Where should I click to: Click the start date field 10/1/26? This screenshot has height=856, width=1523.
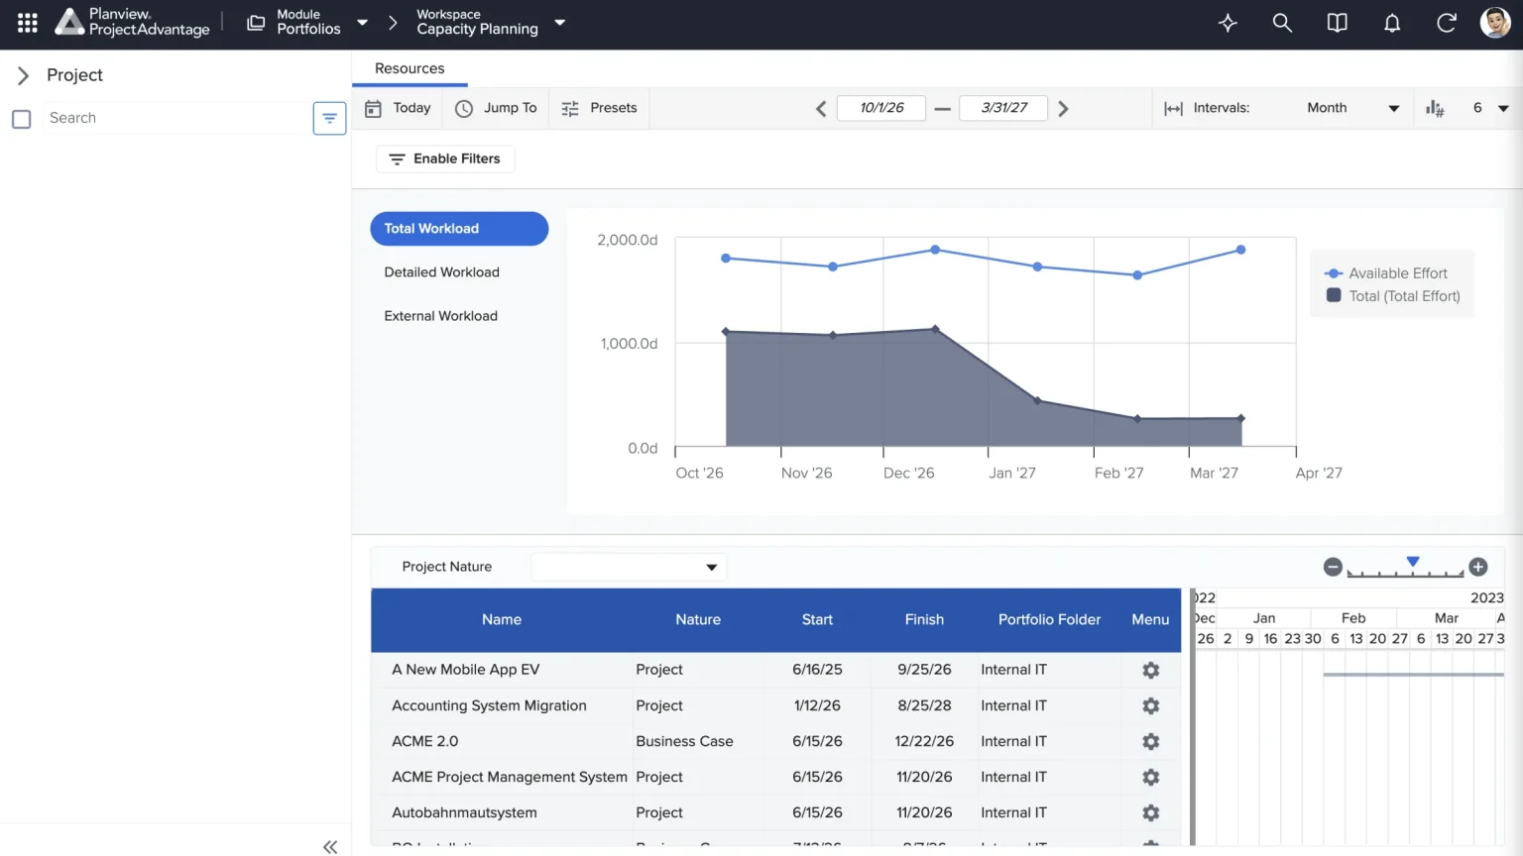tap(881, 108)
